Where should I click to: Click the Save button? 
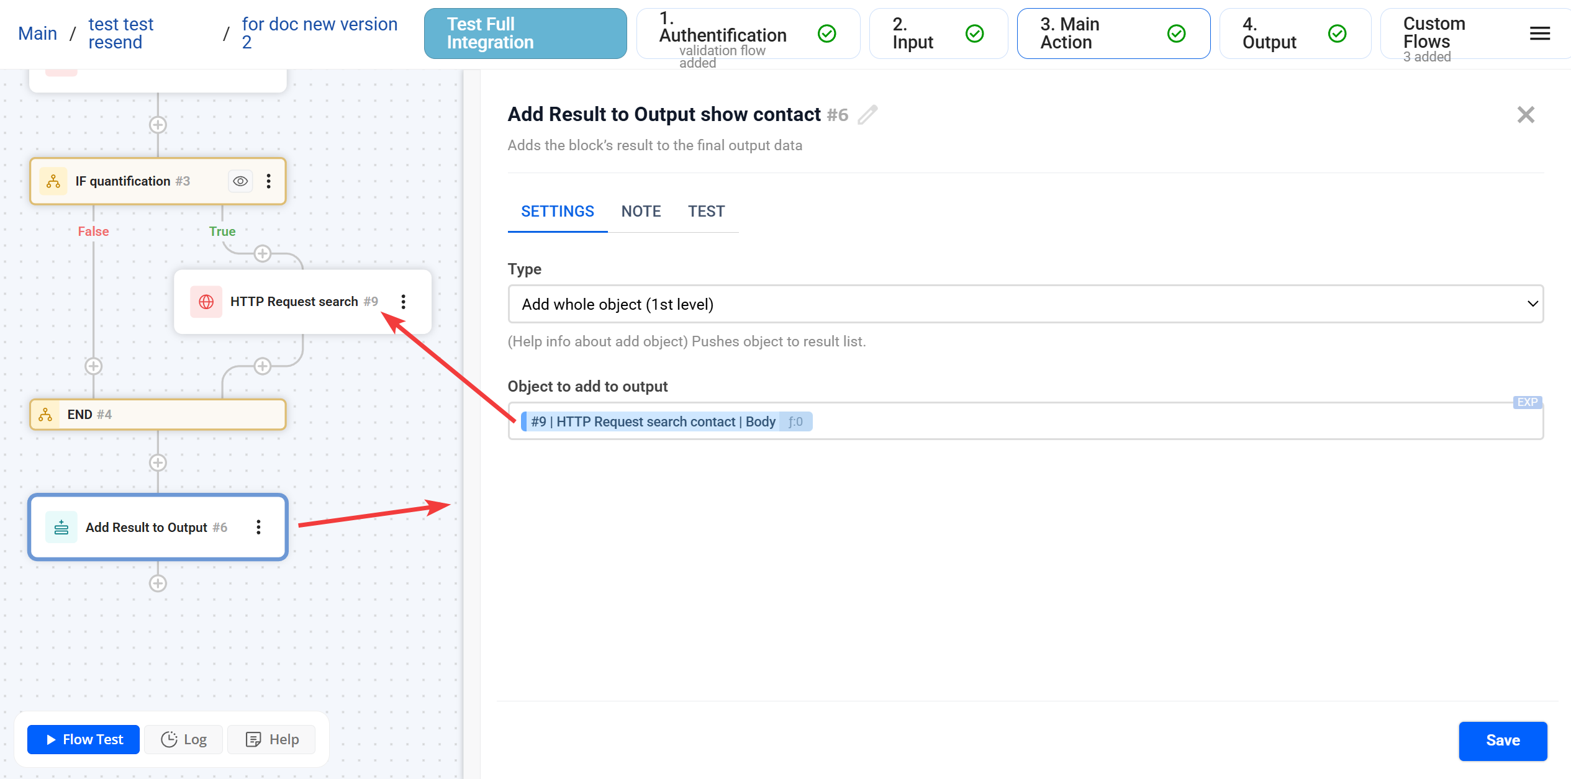click(1503, 741)
